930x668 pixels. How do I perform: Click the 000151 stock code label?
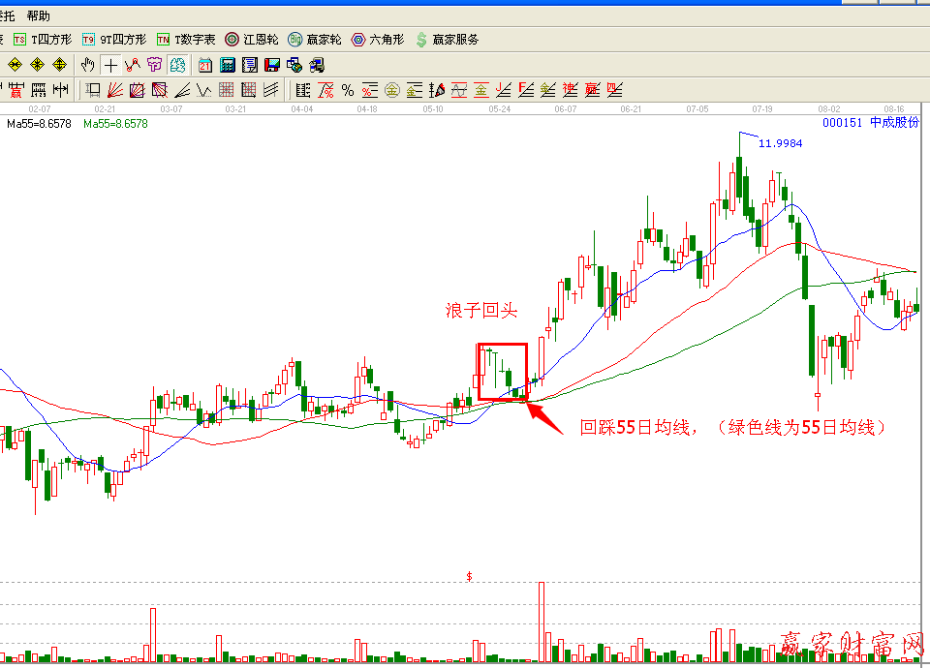point(841,123)
